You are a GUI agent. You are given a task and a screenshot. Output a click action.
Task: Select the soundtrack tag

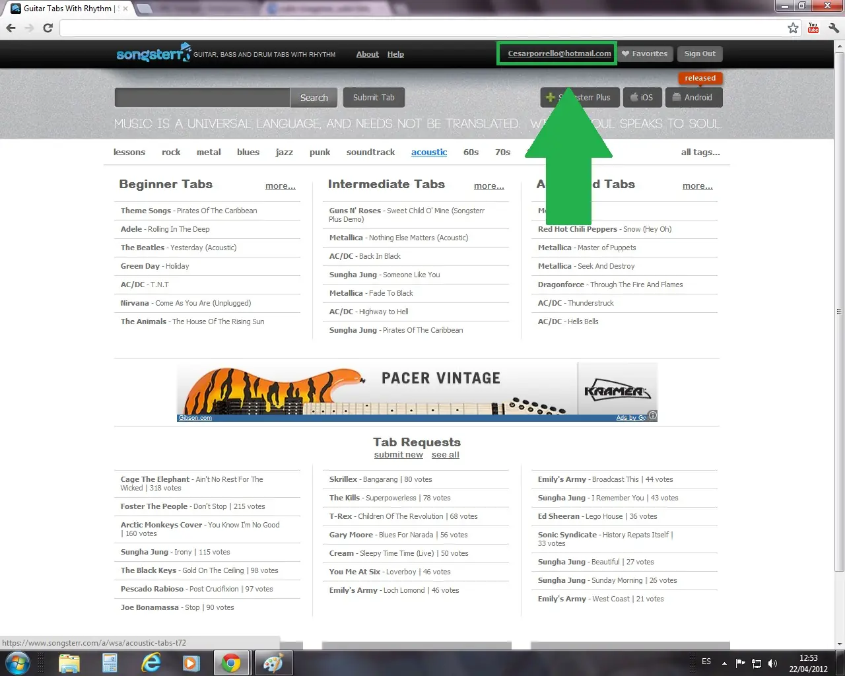click(371, 152)
